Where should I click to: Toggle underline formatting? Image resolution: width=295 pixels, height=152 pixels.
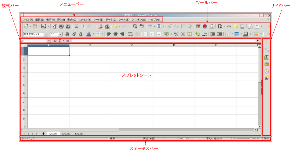click(81, 34)
